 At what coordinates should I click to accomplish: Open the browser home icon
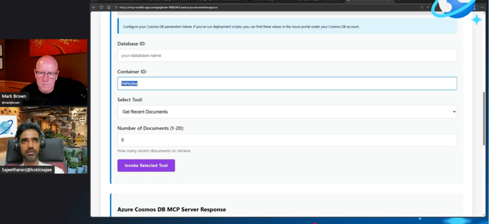[x=108, y=7]
